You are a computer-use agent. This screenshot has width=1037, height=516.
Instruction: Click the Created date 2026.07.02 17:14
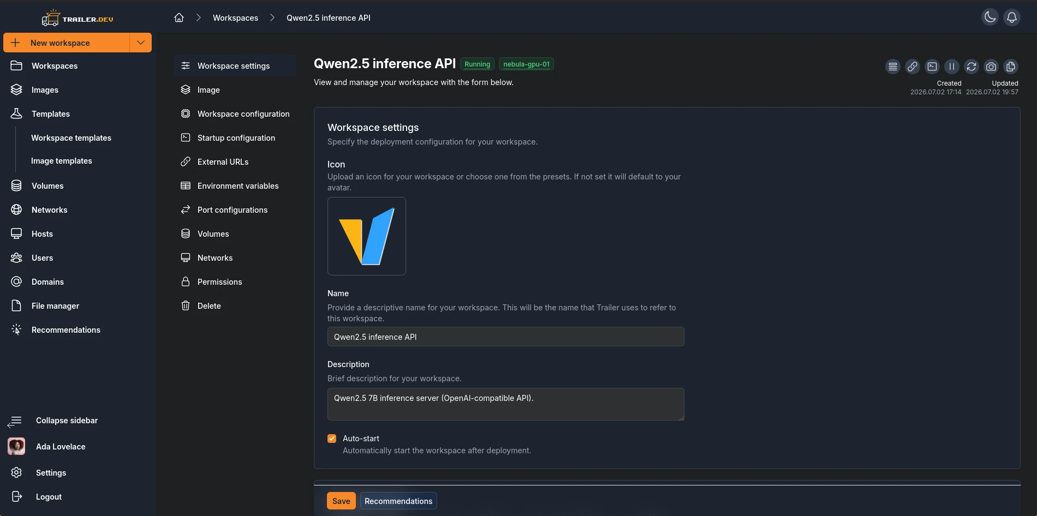pos(935,92)
